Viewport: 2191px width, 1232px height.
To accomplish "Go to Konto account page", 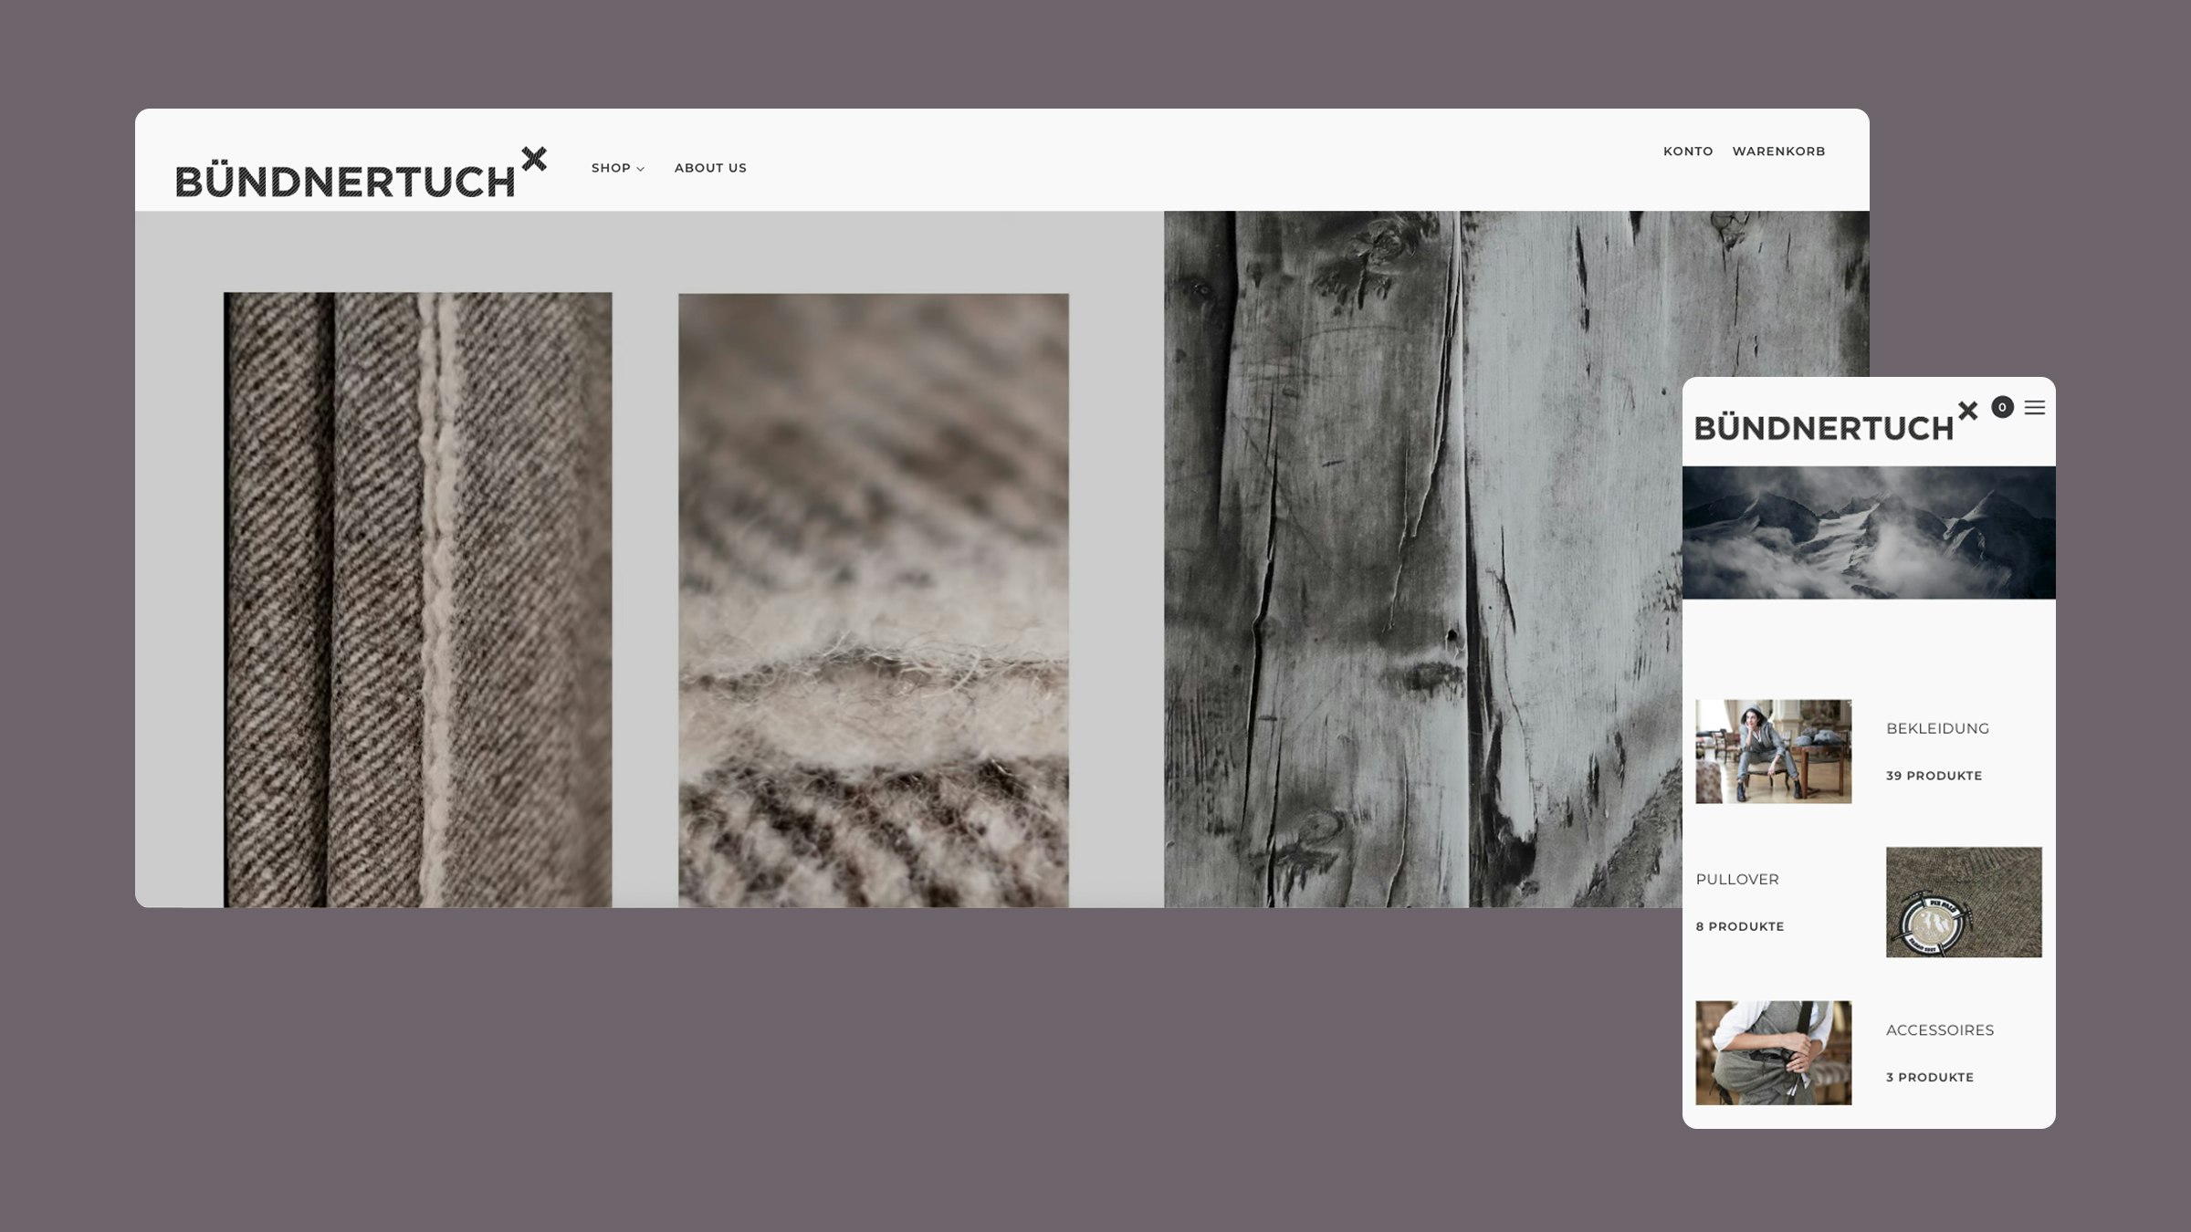I will [x=1687, y=151].
